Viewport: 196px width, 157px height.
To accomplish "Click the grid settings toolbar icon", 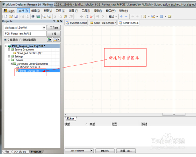I will pos(162,17).
